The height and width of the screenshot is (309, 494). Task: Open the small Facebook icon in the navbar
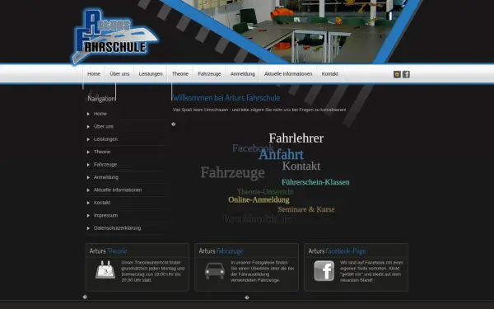(x=406, y=74)
